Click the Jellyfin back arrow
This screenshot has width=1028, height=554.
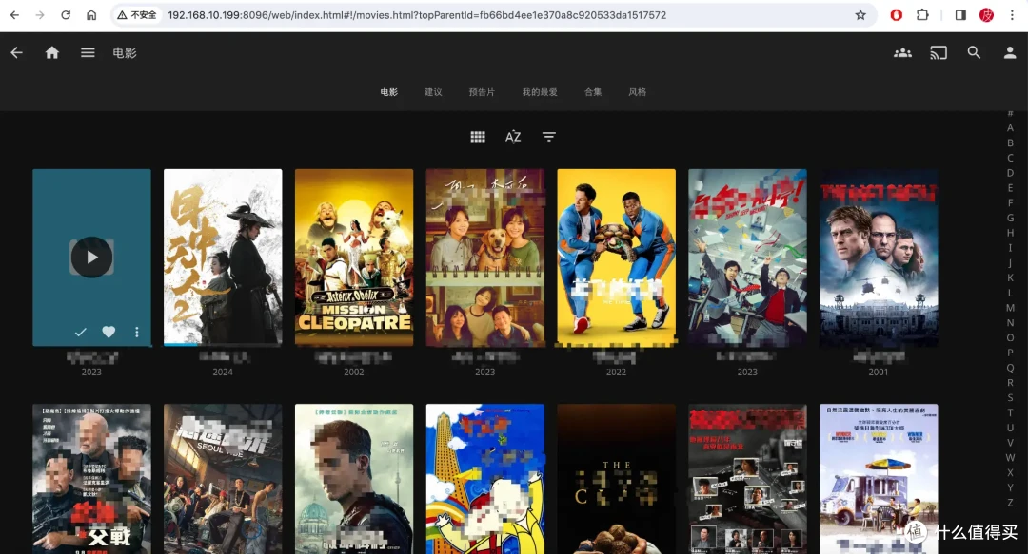coord(16,53)
